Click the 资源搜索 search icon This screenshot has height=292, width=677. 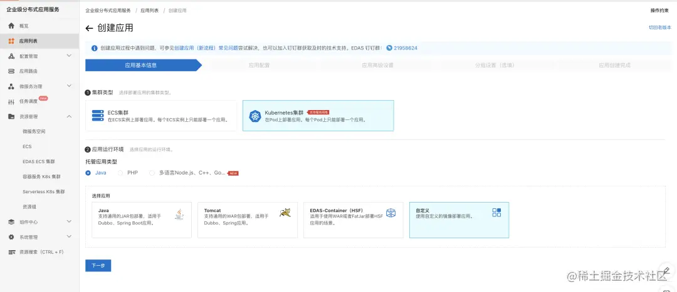(12, 252)
